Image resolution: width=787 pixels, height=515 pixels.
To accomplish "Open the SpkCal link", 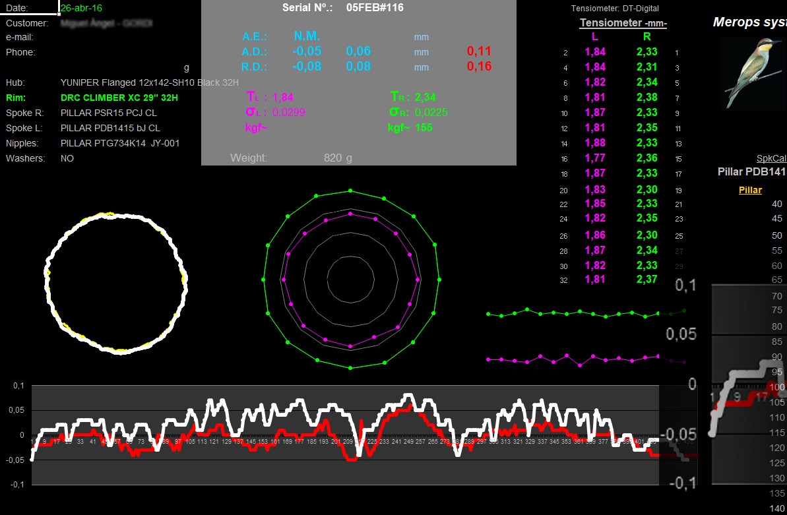I will (771, 158).
